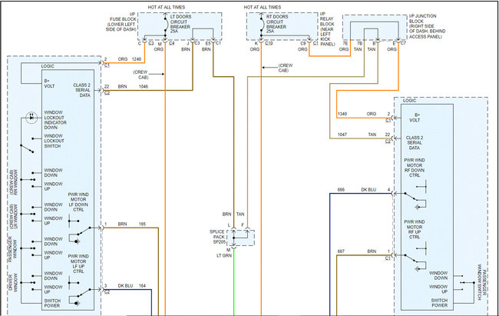The image size is (499, 316).
Task: Click connector label C10
Action: (x=269, y=43)
